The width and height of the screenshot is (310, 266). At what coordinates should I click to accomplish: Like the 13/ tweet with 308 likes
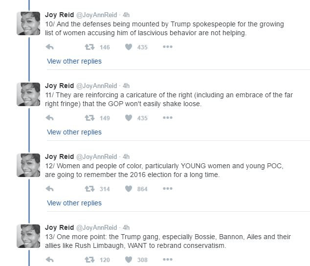129,260
